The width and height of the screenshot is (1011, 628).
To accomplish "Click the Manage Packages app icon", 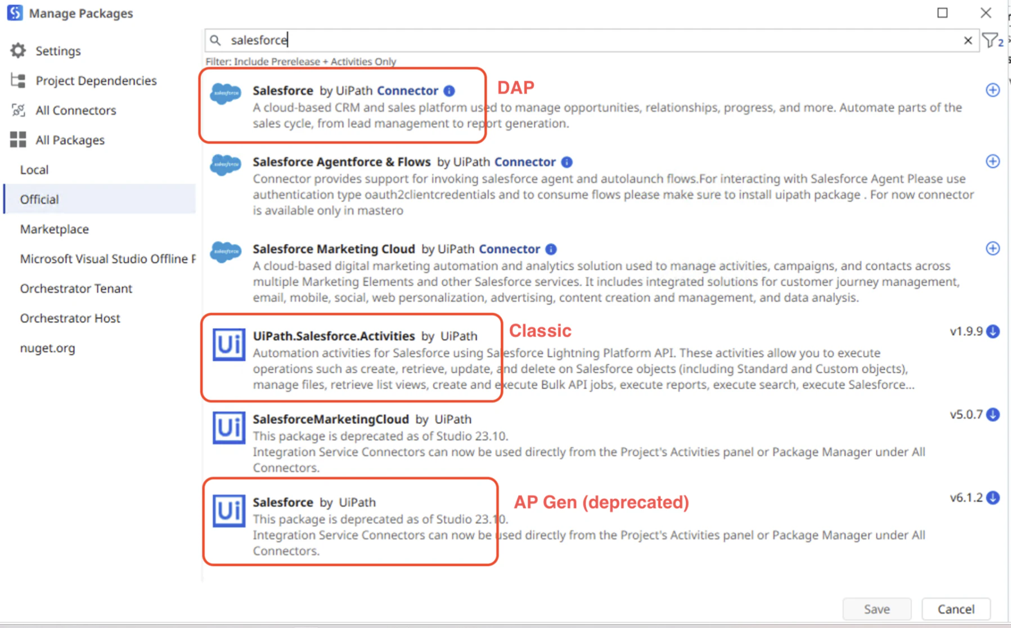I will point(15,12).
